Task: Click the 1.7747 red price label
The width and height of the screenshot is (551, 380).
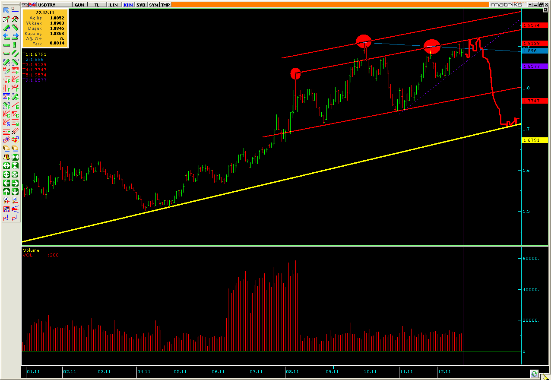Action: 535,101
